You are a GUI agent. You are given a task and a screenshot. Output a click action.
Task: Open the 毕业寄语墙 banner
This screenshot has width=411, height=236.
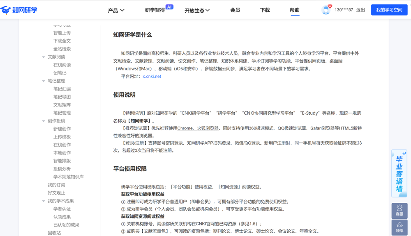coord(399,173)
